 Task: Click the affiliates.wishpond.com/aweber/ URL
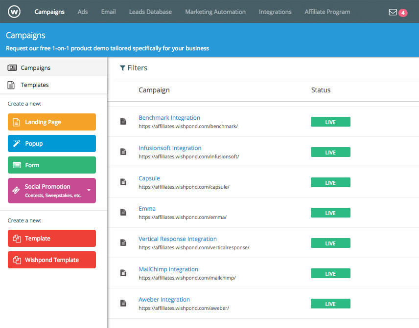(x=184, y=308)
